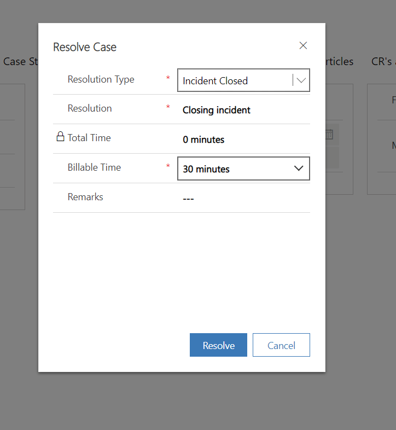Click the Billable Time label
Image resolution: width=396 pixels, height=430 pixels.
(x=94, y=167)
